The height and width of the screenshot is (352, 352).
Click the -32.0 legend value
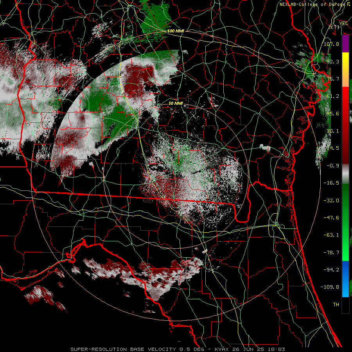[331, 201]
